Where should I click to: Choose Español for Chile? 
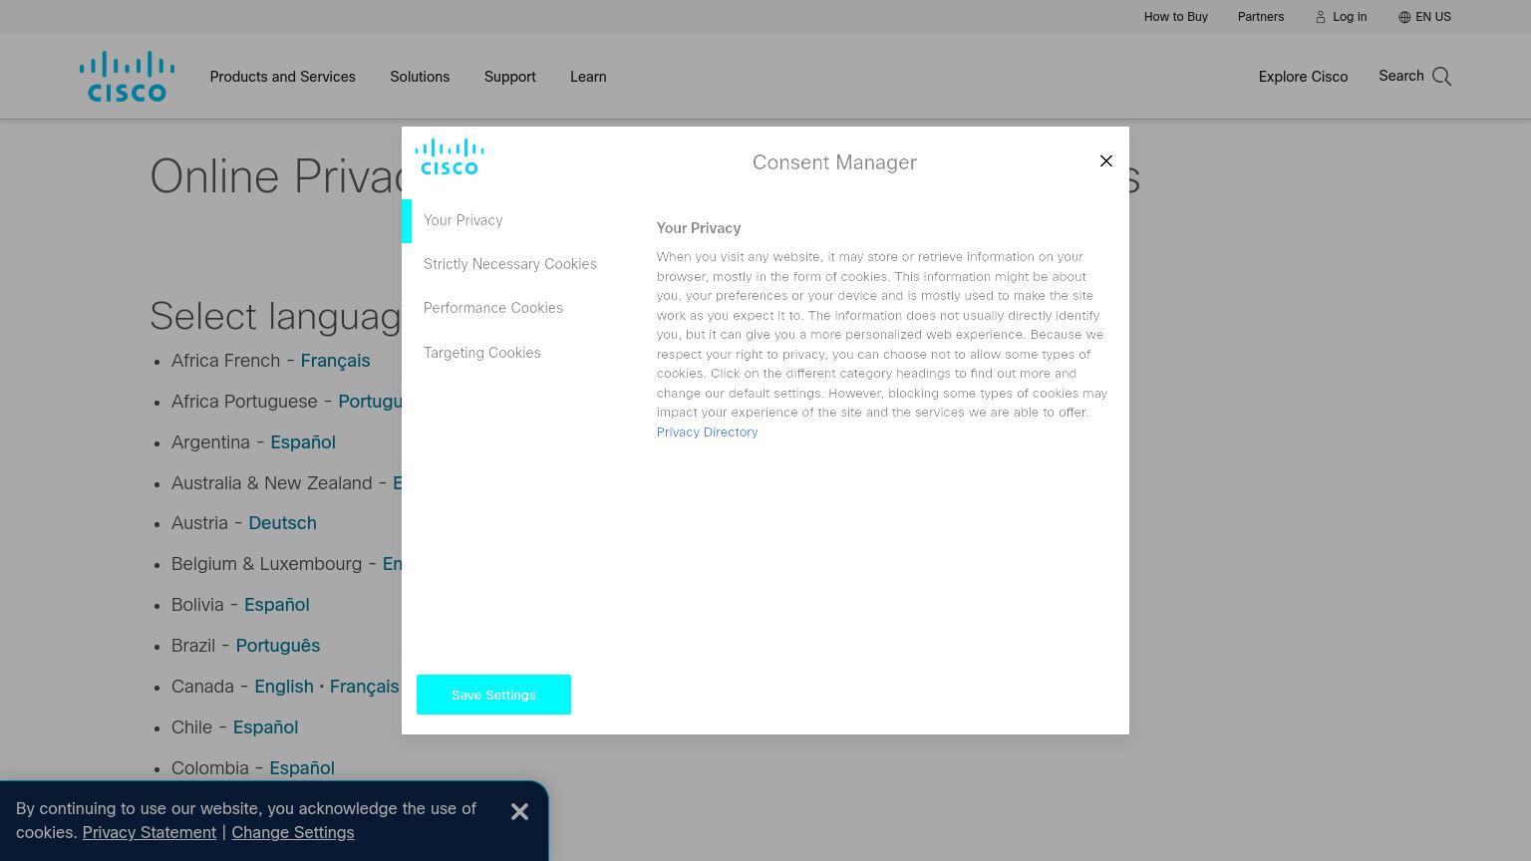[265, 727]
